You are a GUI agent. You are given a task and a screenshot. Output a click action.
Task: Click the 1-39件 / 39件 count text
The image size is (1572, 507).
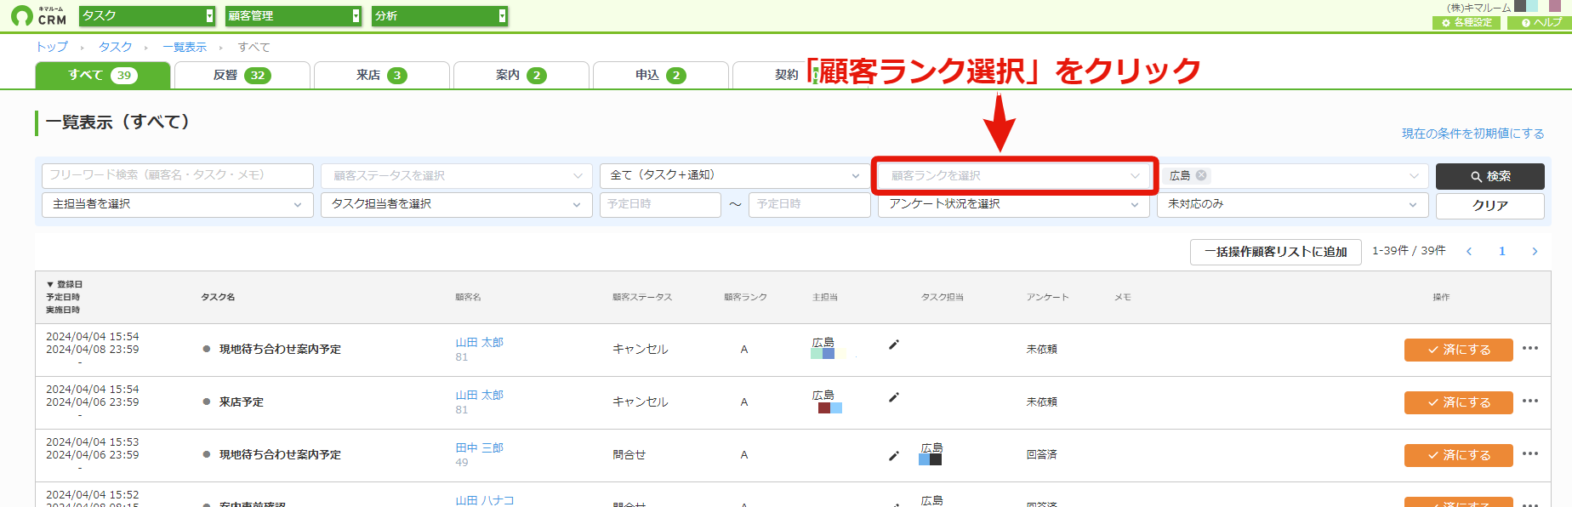coord(1409,251)
